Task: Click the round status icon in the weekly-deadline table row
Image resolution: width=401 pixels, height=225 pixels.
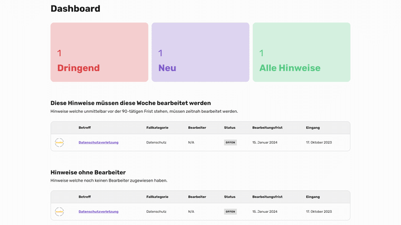Action: pos(60,142)
